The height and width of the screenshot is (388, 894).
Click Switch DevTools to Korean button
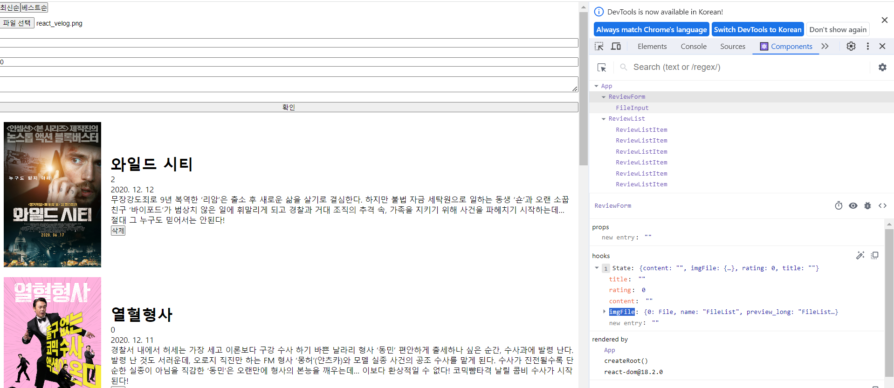click(757, 29)
